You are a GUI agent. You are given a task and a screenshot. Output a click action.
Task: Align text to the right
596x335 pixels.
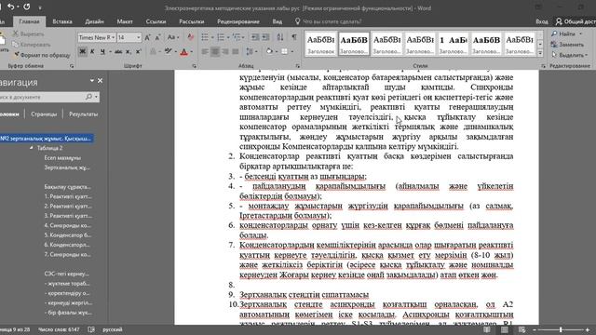point(225,51)
